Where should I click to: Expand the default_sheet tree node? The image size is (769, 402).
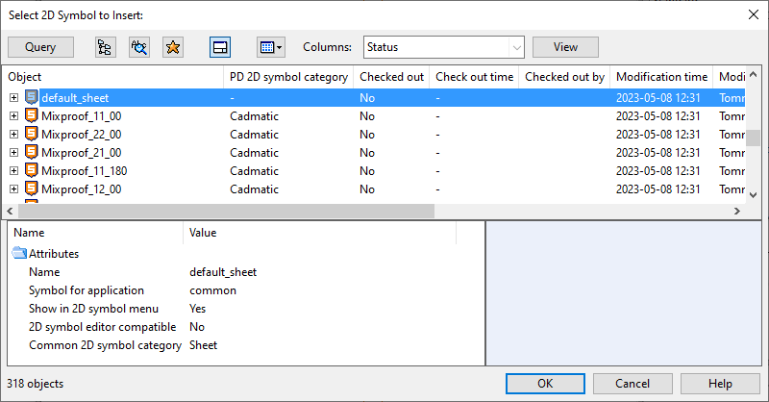pyautogui.click(x=13, y=98)
